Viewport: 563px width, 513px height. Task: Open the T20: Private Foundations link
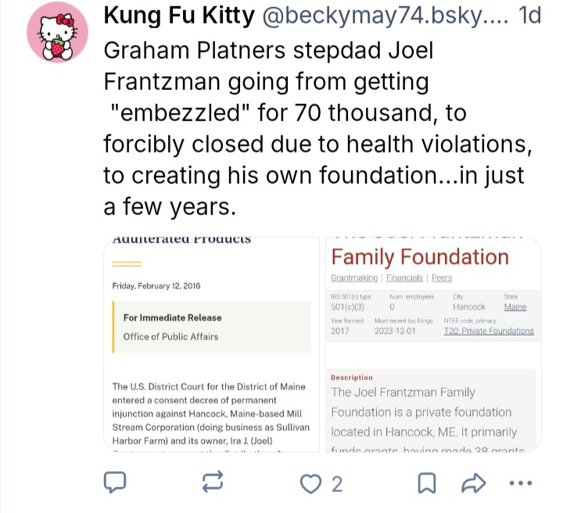coord(489,331)
